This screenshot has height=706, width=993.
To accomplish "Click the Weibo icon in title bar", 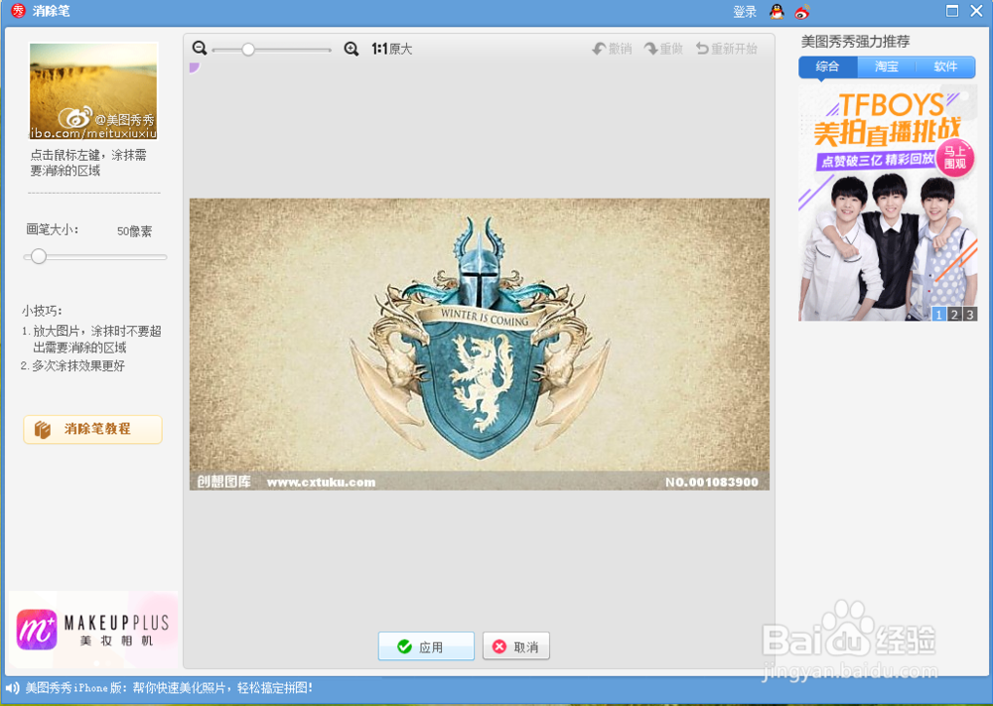I will [x=802, y=11].
